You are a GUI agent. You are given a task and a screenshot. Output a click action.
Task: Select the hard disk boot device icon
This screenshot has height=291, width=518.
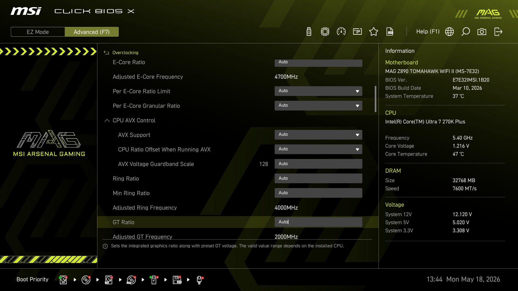pyautogui.click(x=63, y=280)
